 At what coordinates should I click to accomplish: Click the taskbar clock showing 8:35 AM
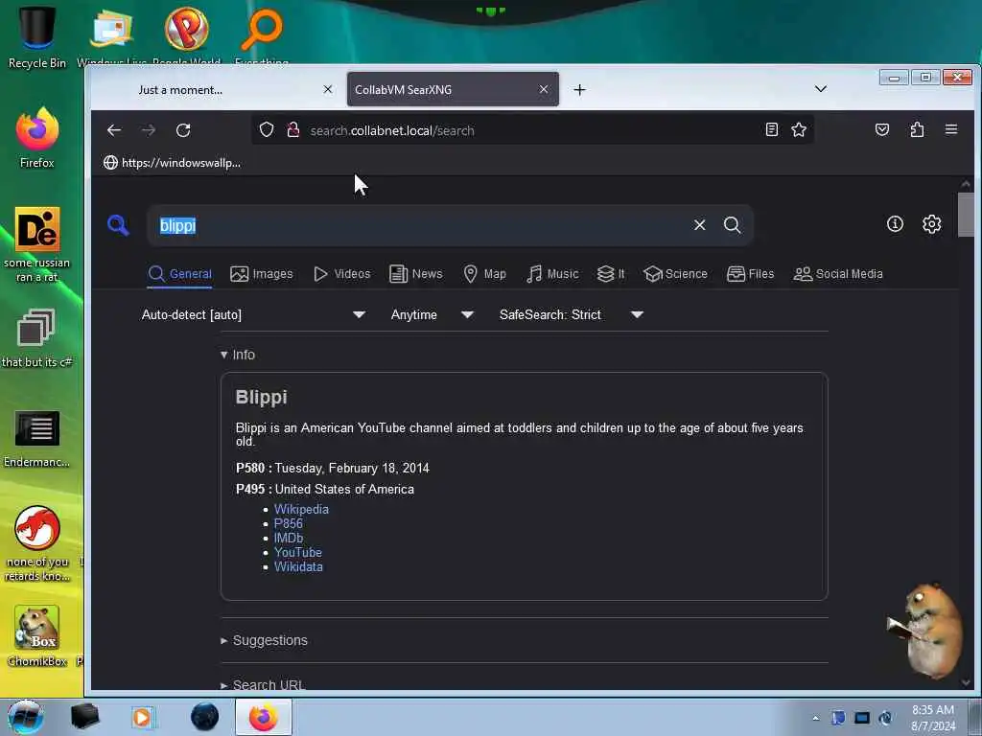[933, 718]
